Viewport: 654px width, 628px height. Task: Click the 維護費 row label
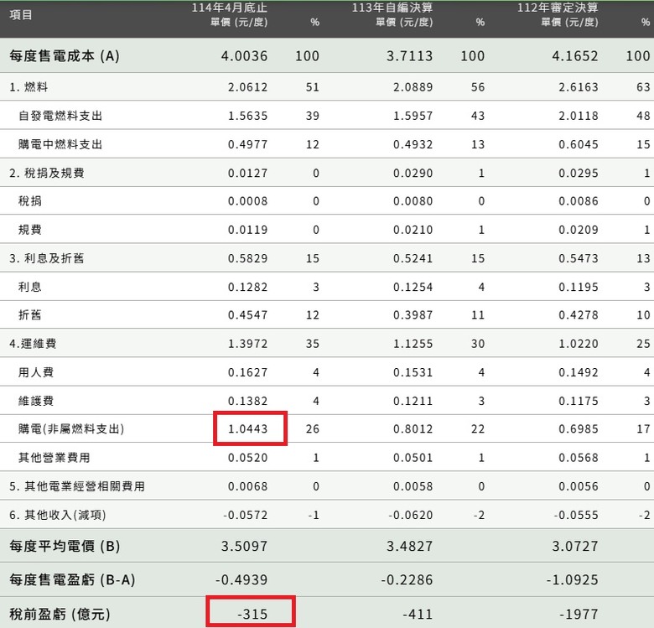click(x=36, y=401)
